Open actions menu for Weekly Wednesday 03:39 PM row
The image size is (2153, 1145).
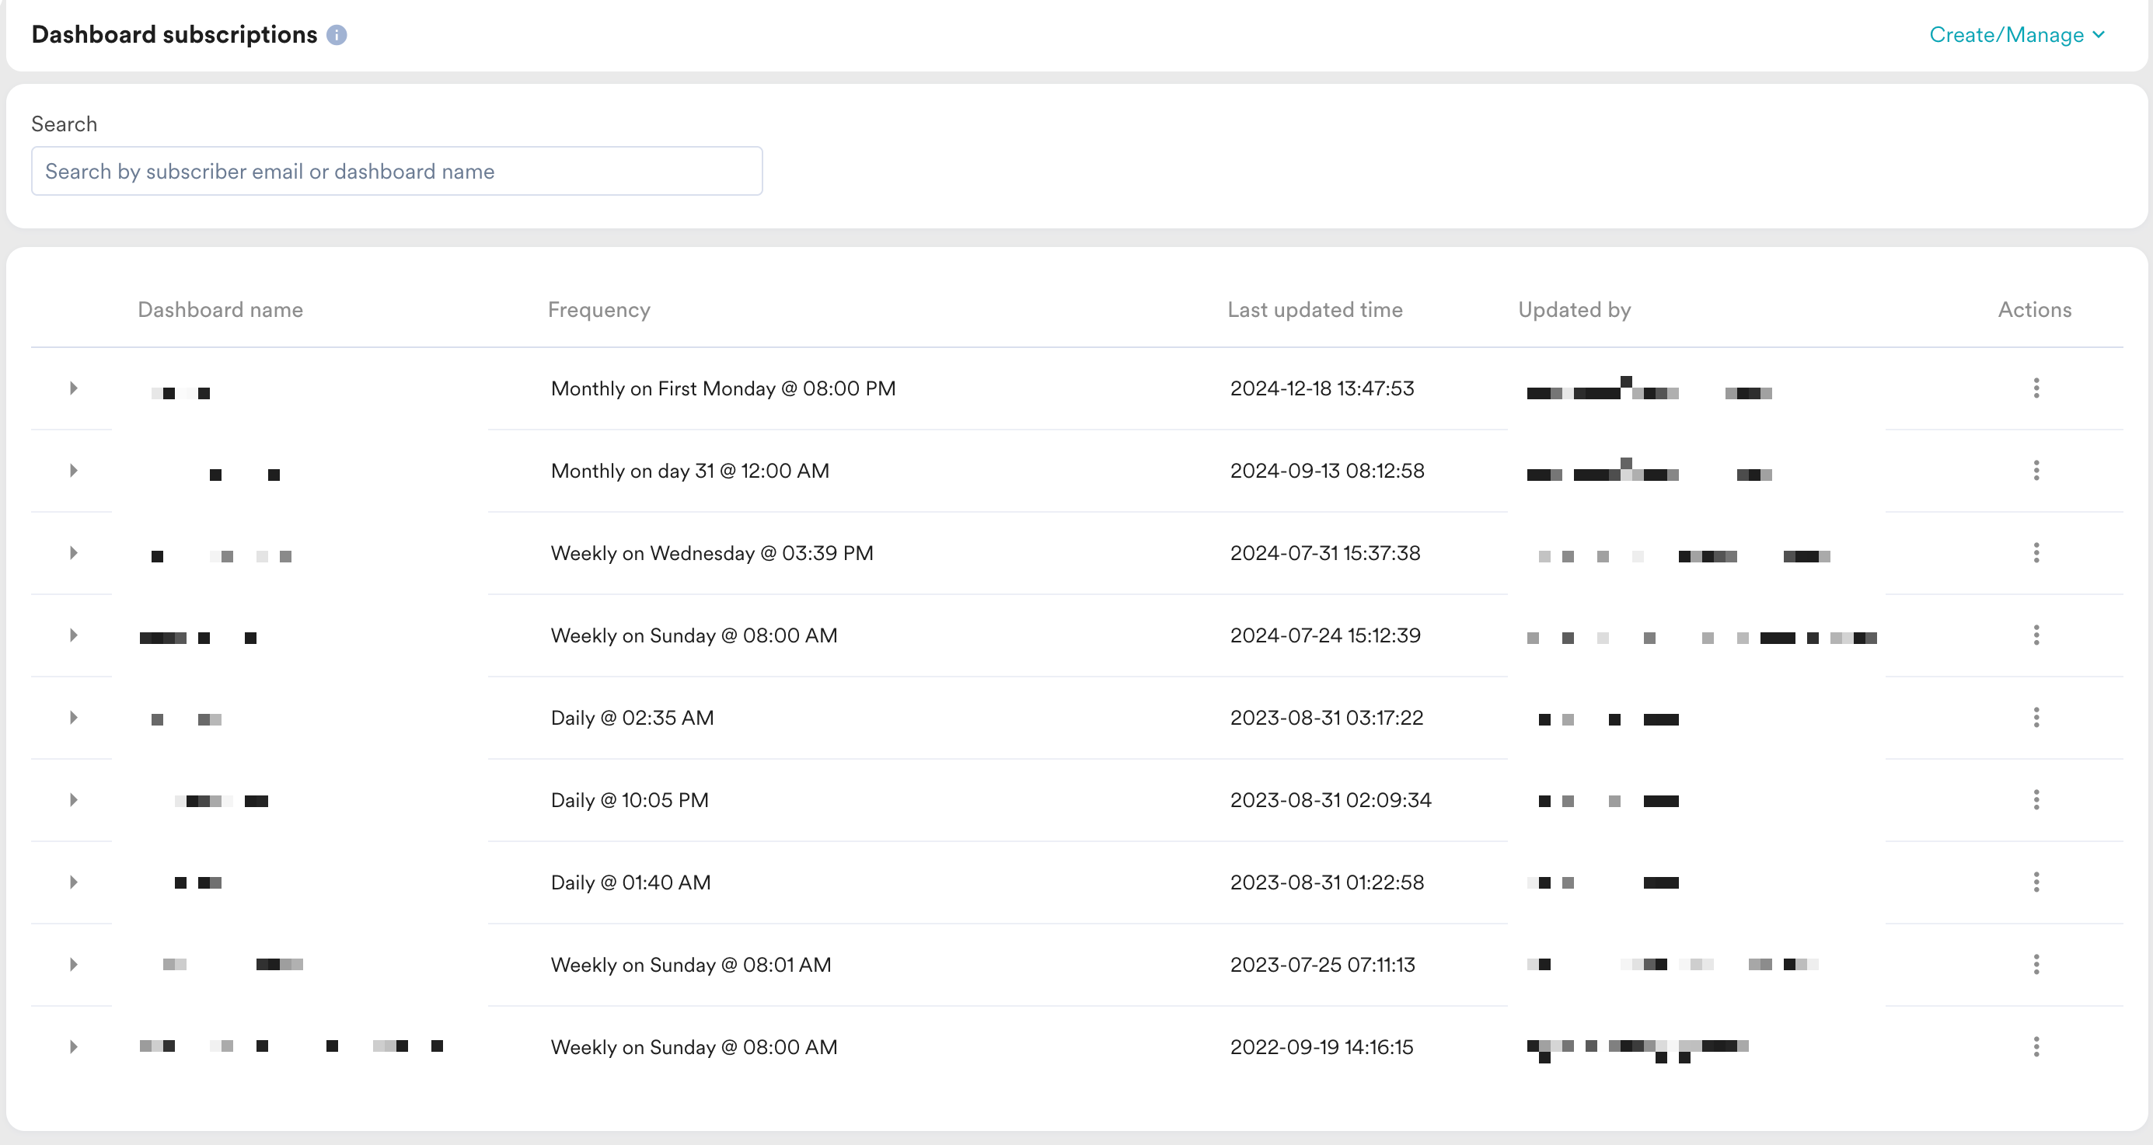[x=2036, y=553]
